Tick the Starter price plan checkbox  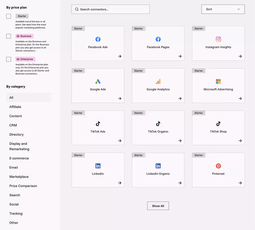tap(8, 16)
